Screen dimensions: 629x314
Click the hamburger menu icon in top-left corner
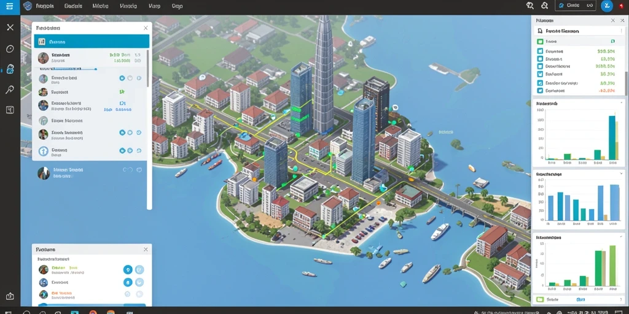[10, 7]
